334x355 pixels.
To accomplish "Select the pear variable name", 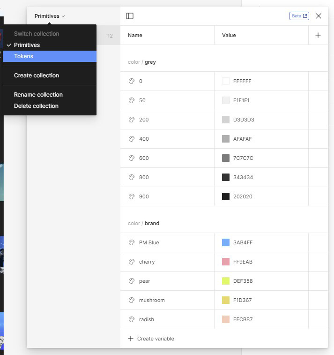I will click(x=144, y=281).
